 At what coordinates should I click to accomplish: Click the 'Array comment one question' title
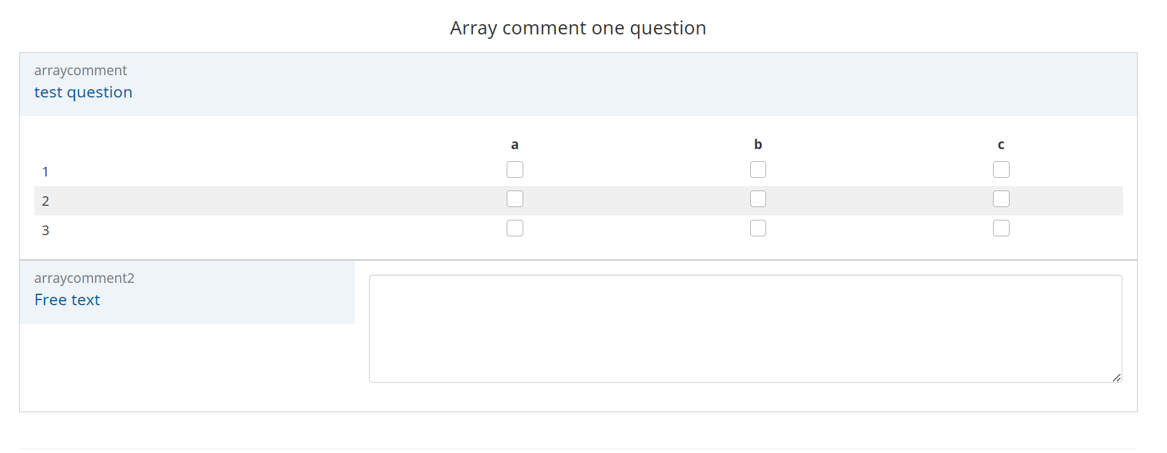[x=578, y=28]
